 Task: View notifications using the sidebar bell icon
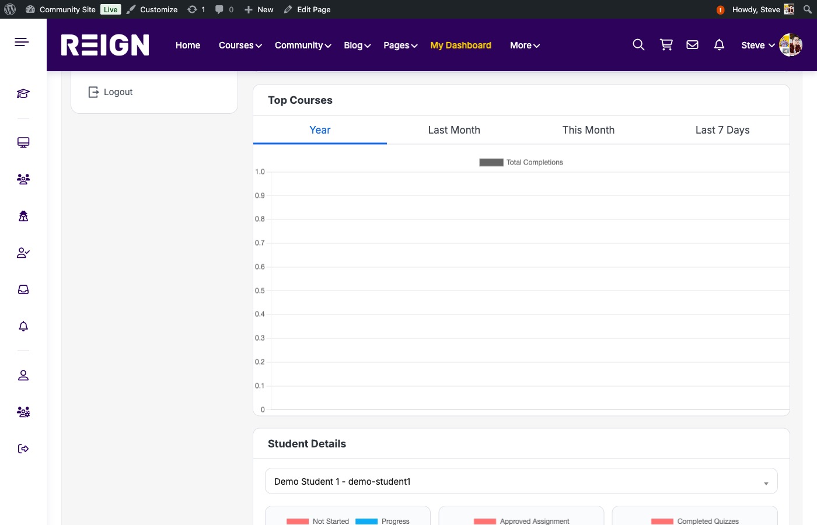coord(23,326)
